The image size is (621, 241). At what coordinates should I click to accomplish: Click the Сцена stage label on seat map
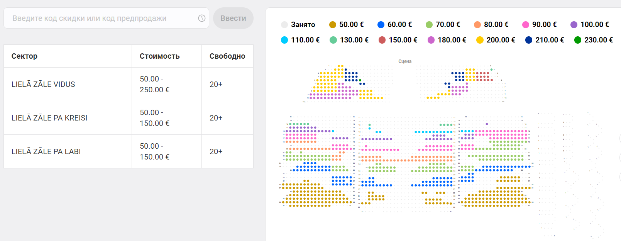405,61
